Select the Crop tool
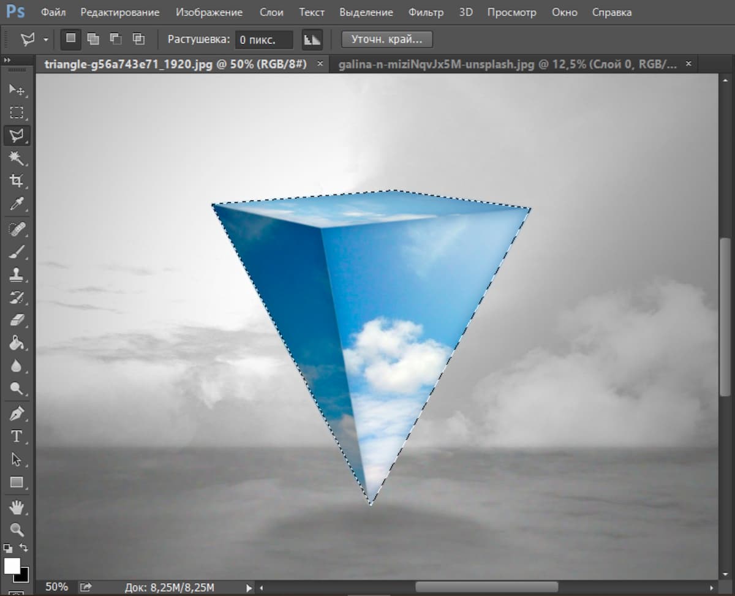This screenshot has width=735, height=596. point(17,181)
